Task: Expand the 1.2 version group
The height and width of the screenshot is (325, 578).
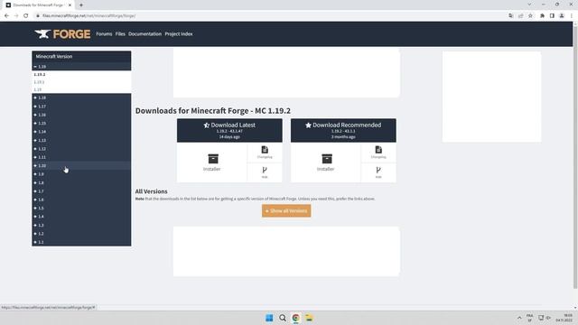Action: tap(81, 234)
